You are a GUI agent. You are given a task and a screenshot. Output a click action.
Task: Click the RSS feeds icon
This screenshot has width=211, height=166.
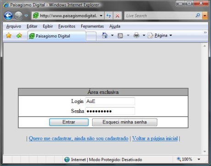[120, 36]
